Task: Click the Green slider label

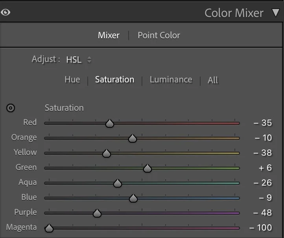Action: pos(26,167)
